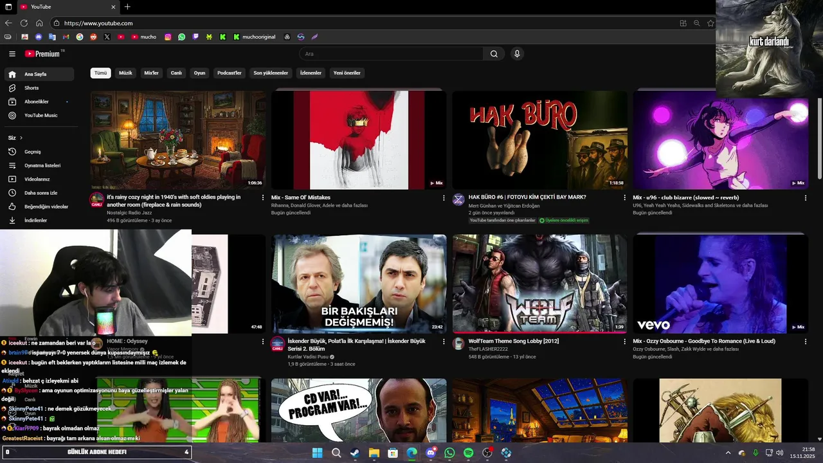Close the YouTube browser tab
This screenshot has width=823, height=463.
click(x=113, y=6)
